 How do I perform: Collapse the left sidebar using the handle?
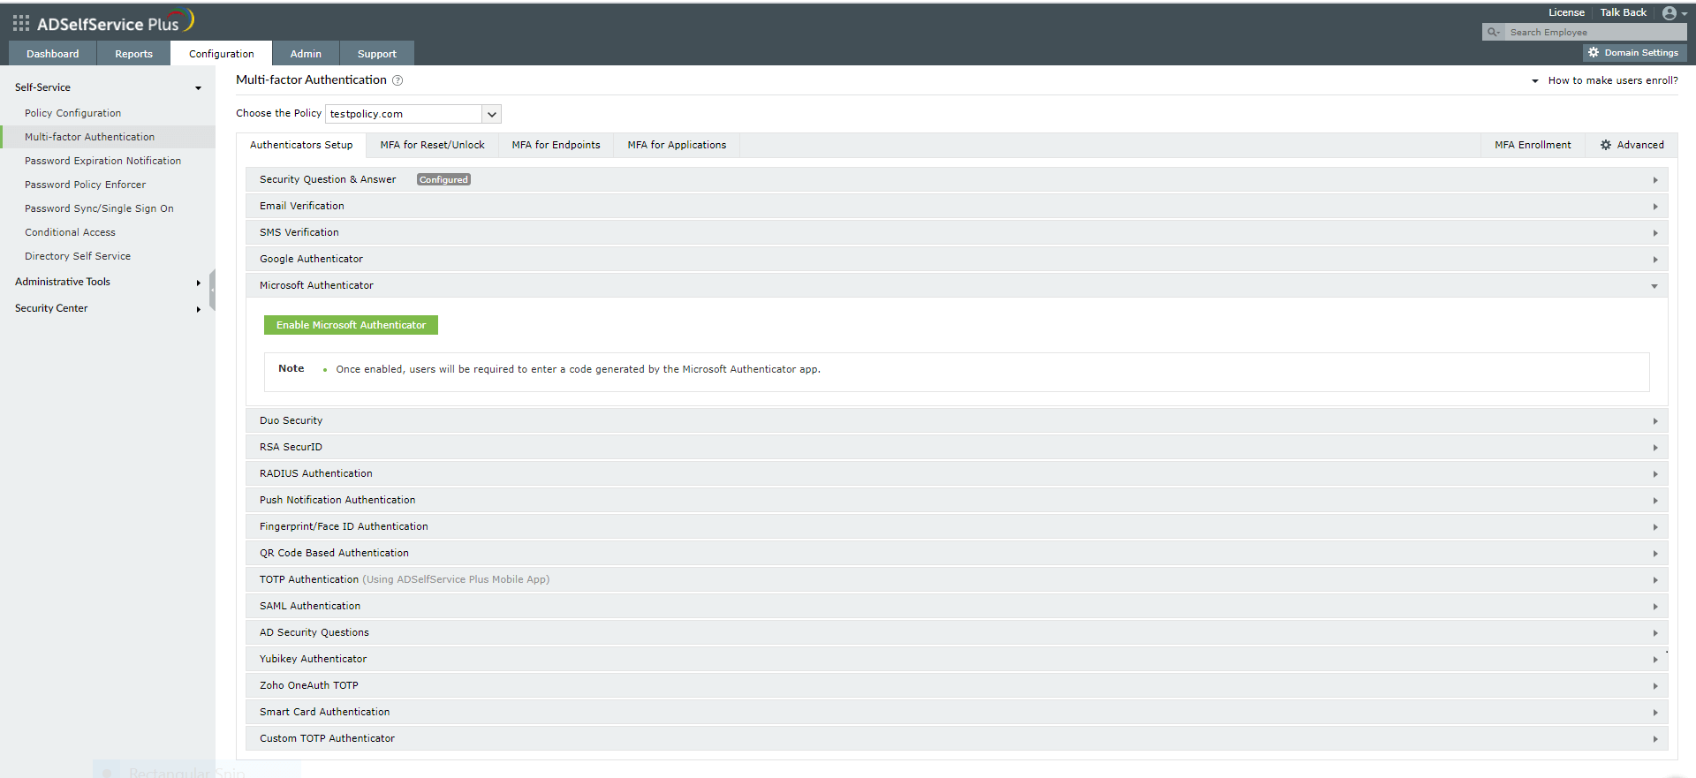(x=212, y=290)
